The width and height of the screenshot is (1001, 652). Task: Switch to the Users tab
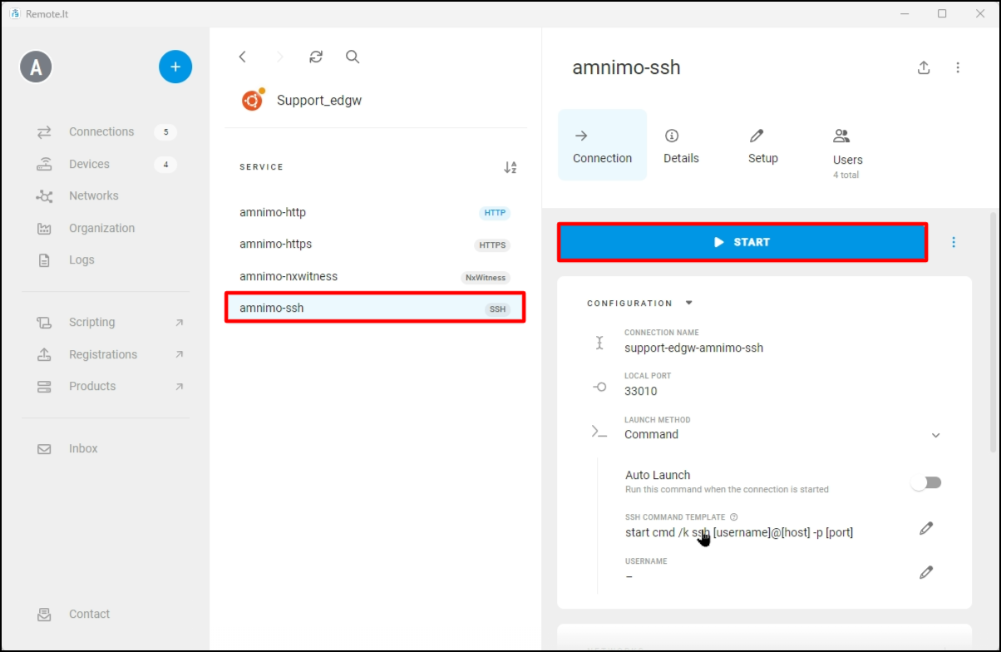(847, 154)
